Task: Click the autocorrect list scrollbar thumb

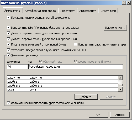Action: 120,85
